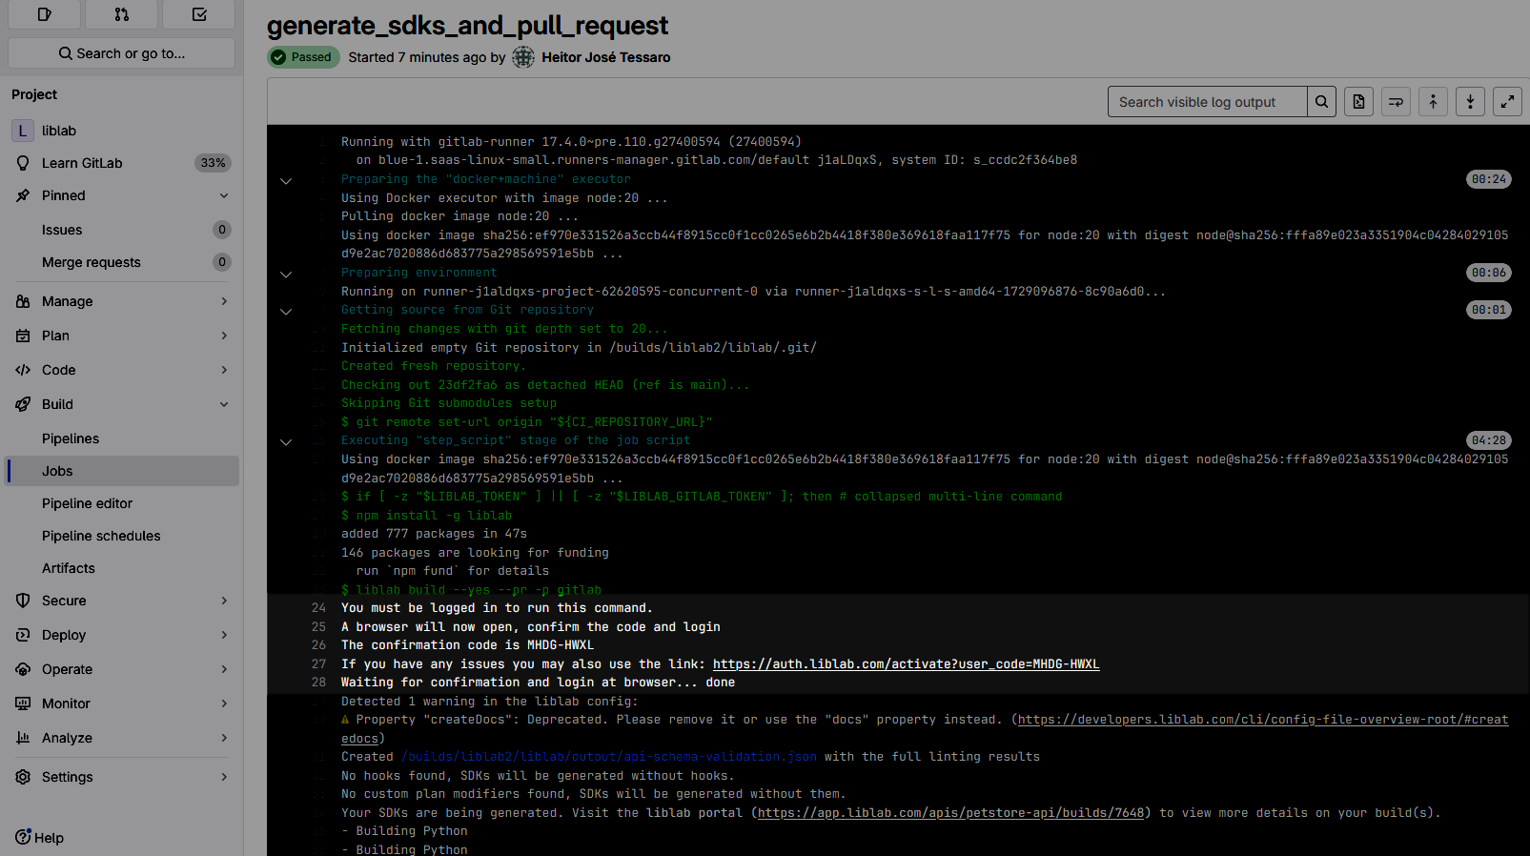The image size is (1530, 856).
Task: Focus the Search visible log output field
Action: [1207, 102]
